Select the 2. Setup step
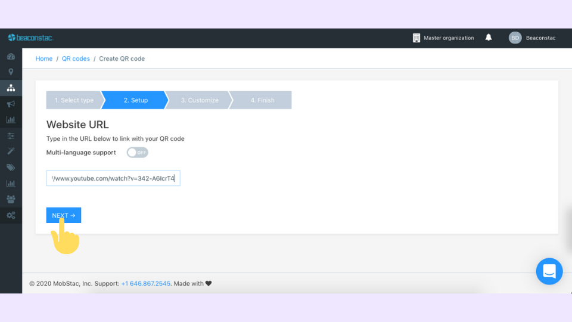Image resolution: width=572 pixels, height=322 pixels. [135, 100]
